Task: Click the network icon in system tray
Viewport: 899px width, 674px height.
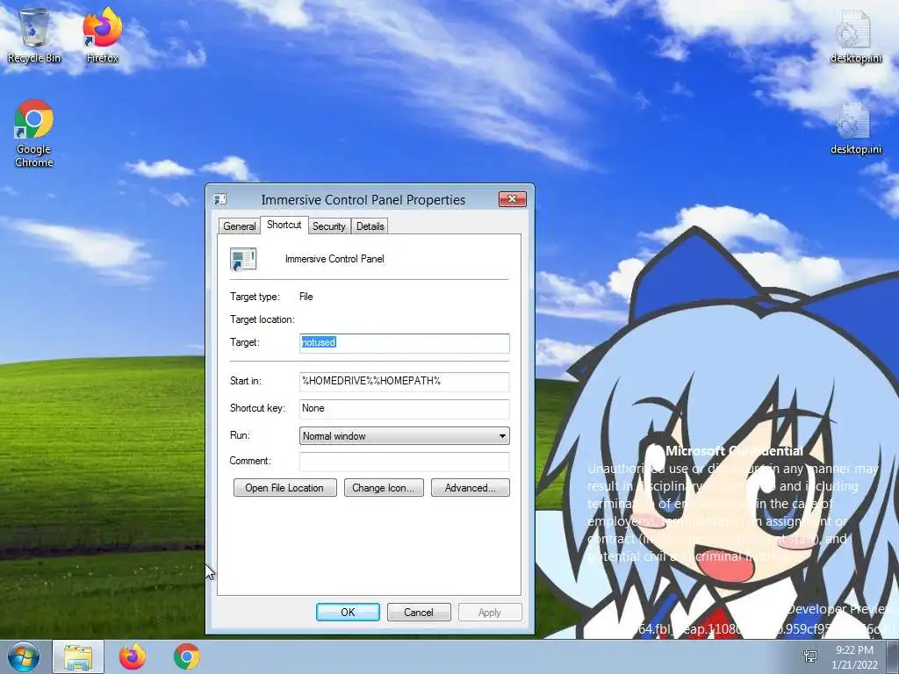Action: 810,656
